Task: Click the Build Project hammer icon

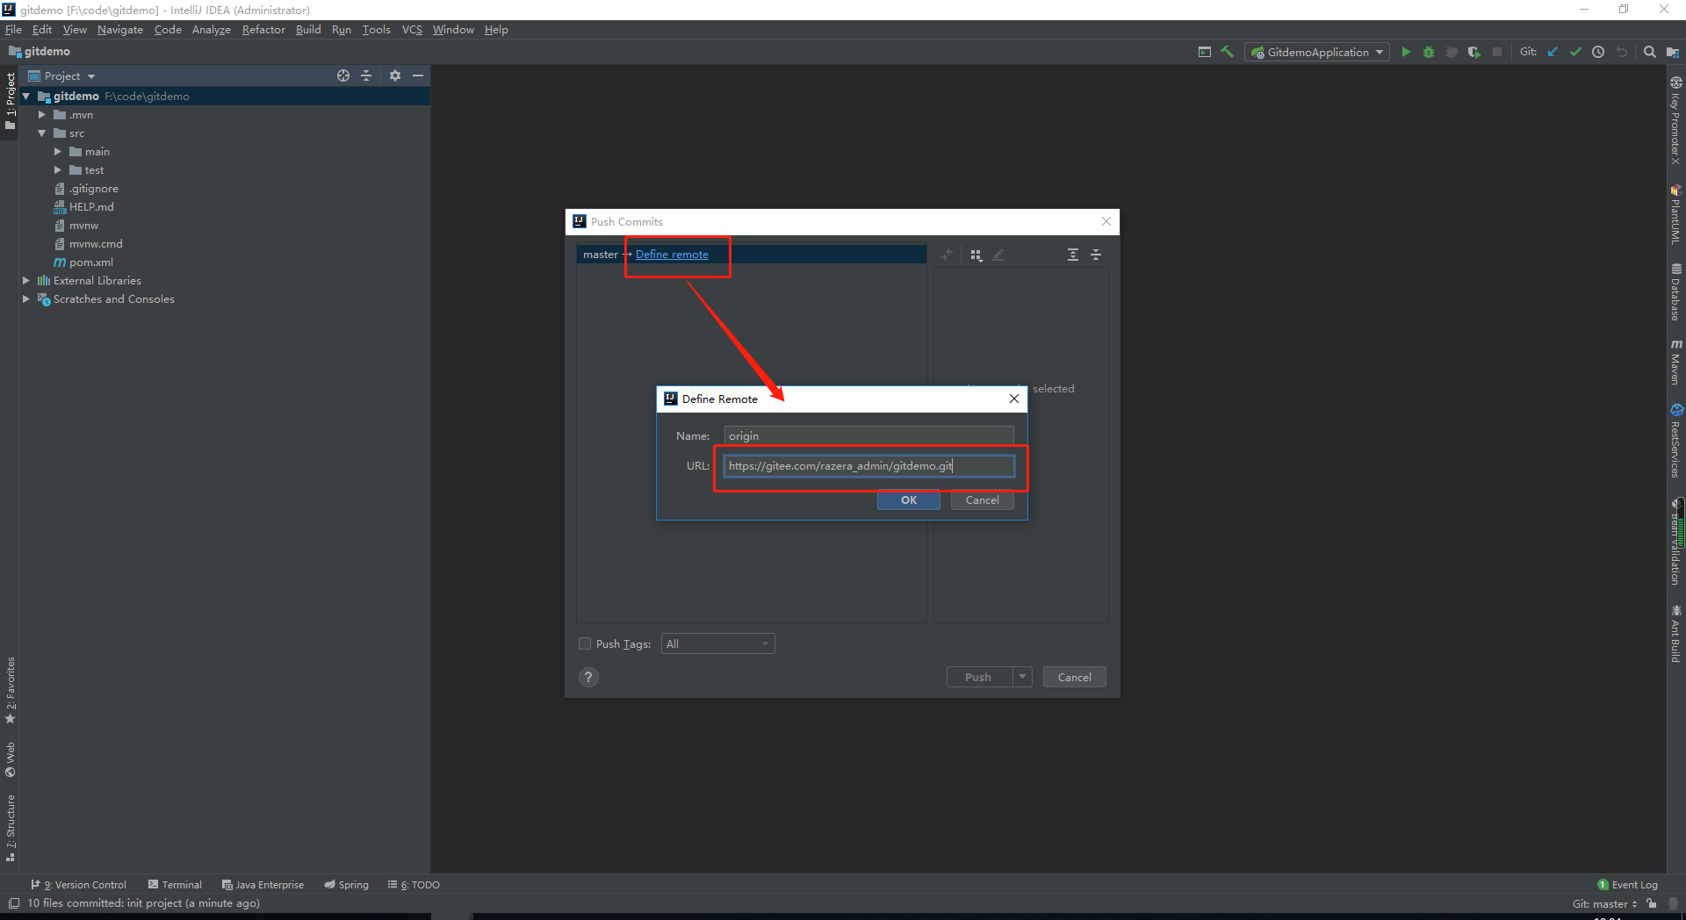Action: 1228,52
